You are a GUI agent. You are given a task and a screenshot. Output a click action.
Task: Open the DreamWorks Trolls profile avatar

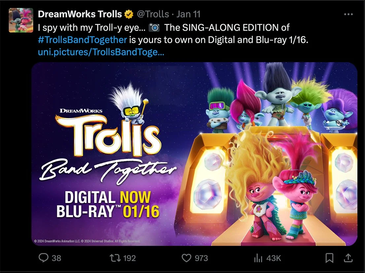pyautogui.click(x=21, y=20)
